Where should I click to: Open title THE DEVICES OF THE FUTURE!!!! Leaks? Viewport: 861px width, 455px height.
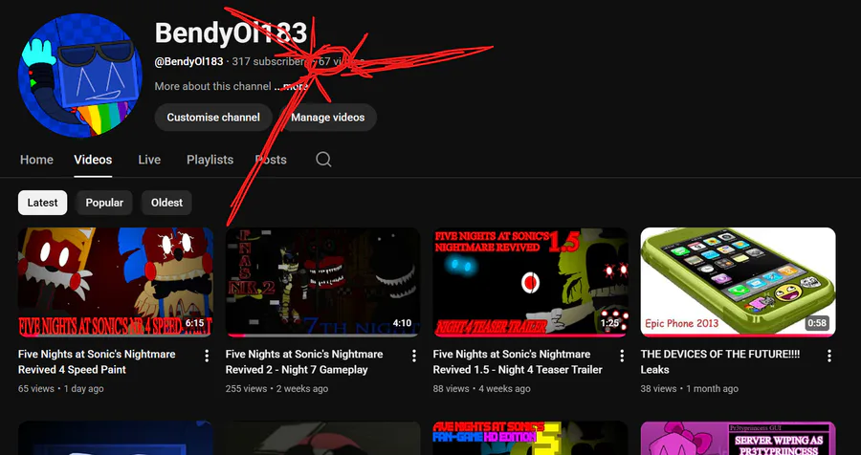click(719, 361)
